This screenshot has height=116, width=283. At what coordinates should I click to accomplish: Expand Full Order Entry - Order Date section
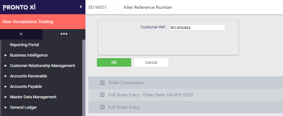[x=102, y=95]
